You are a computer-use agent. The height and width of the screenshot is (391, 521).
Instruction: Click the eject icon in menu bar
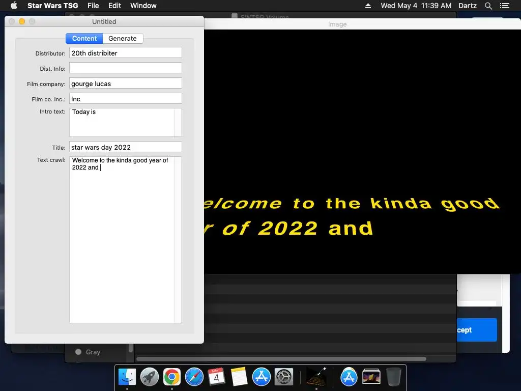tap(368, 6)
